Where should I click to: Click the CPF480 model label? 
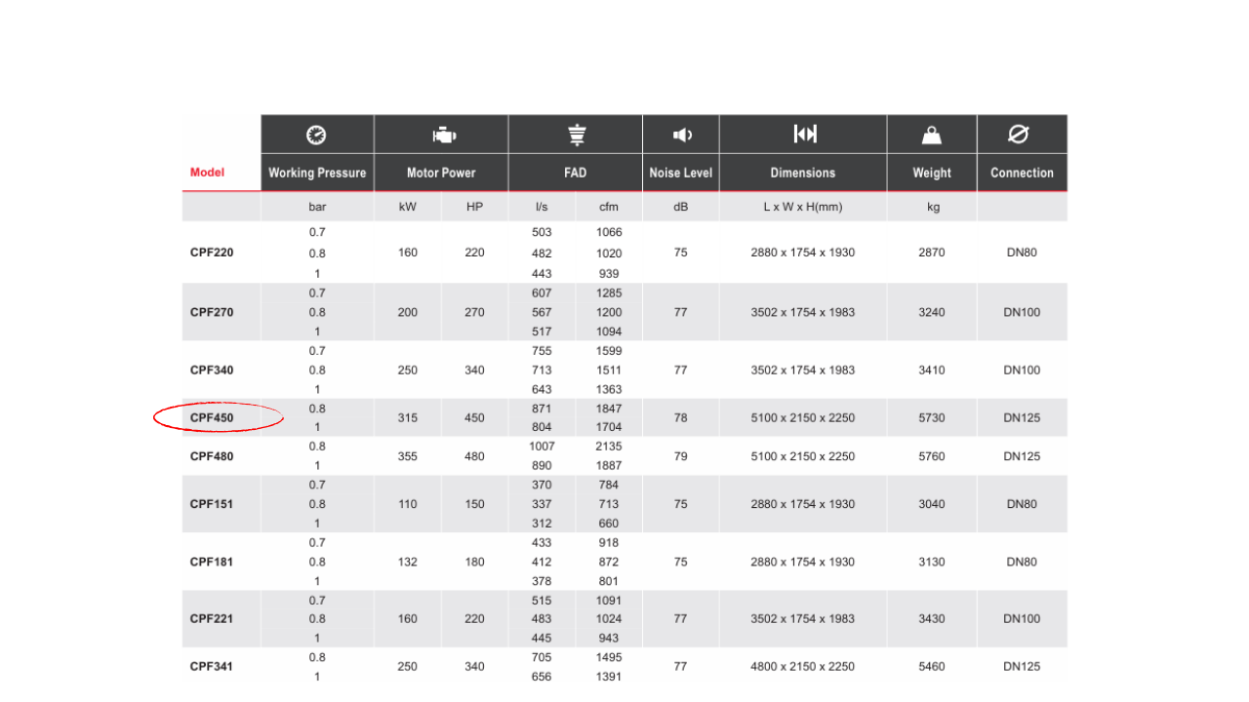click(x=212, y=456)
